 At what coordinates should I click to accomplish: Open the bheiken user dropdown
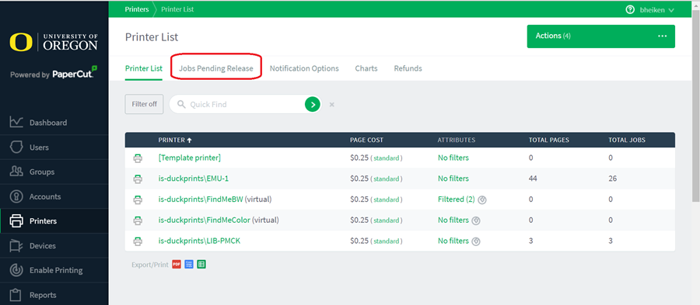tap(657, 10)
